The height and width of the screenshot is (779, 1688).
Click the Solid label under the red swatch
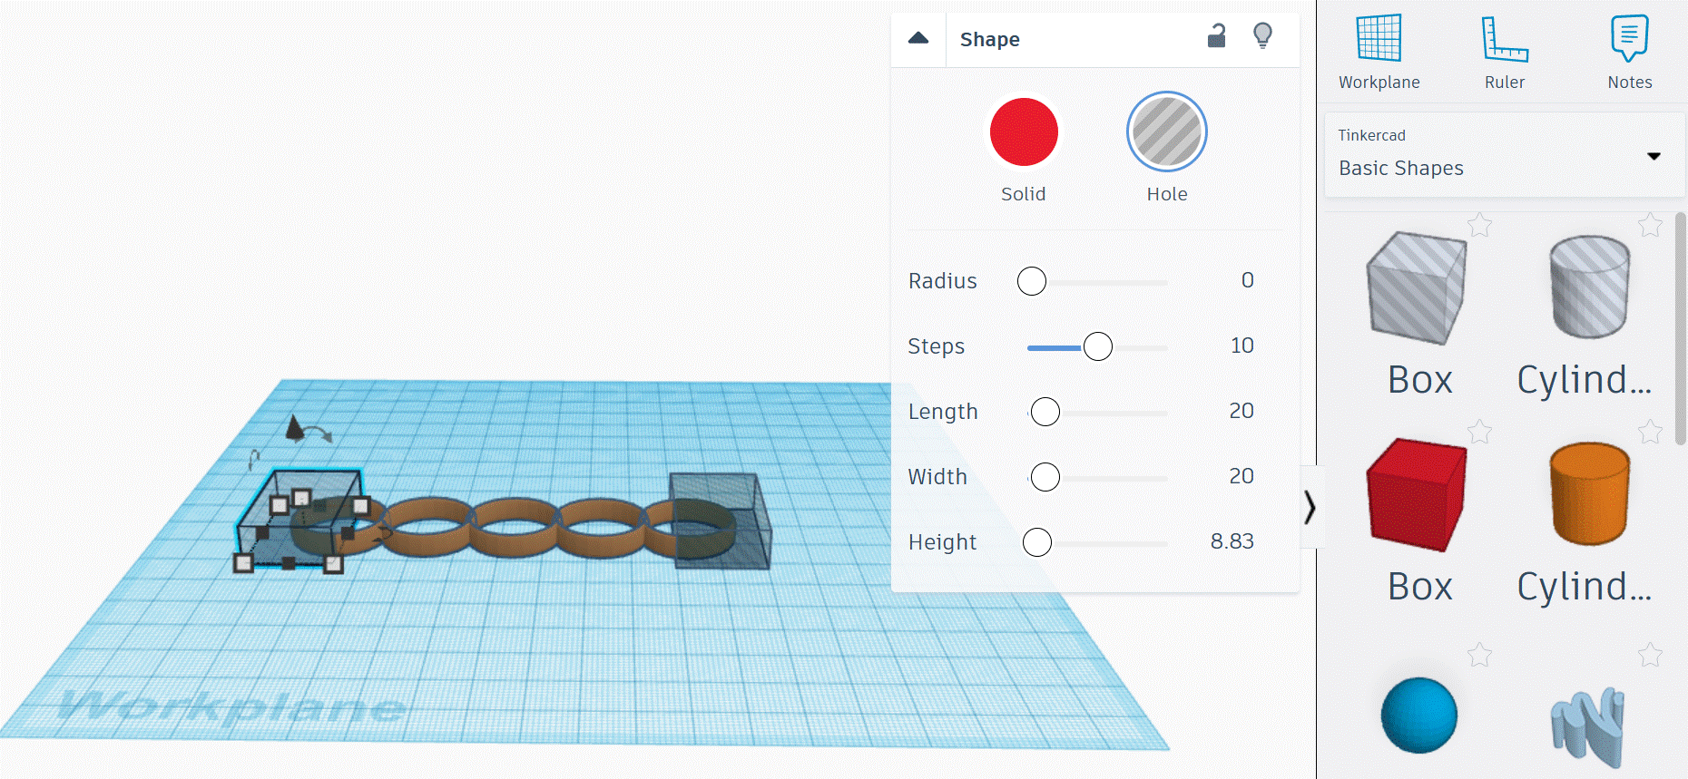click(1024, 194)
